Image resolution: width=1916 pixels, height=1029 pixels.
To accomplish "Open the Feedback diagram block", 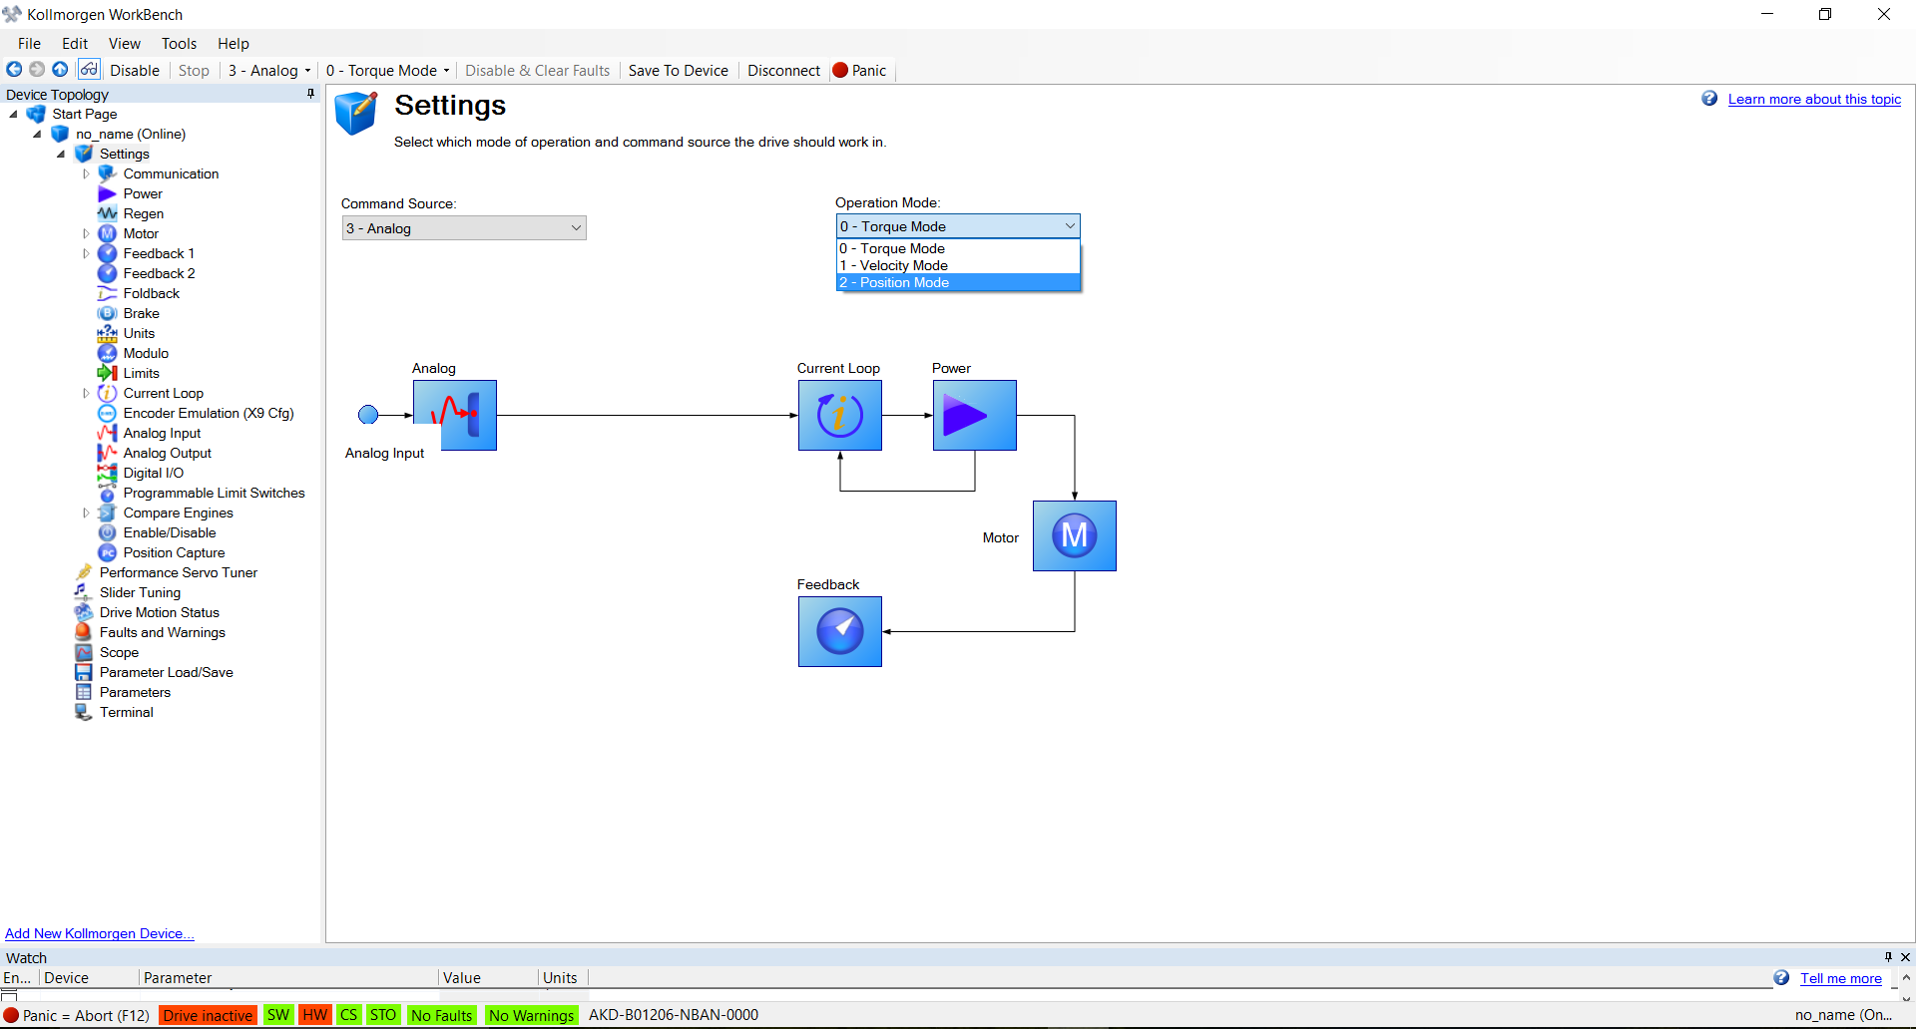I will (840, 631).
